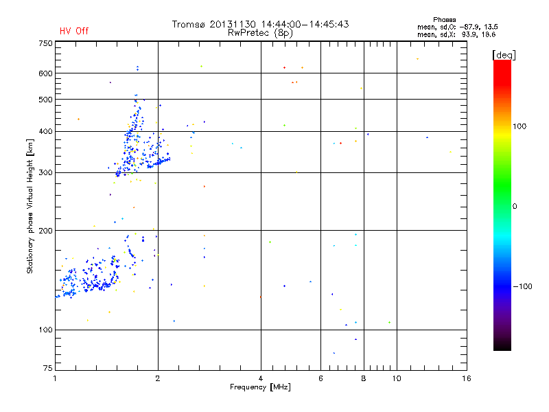The width and height of the screenshot is (549, 412).
Task: Click the x-axis '1' tick label
Action: (55, 378)
